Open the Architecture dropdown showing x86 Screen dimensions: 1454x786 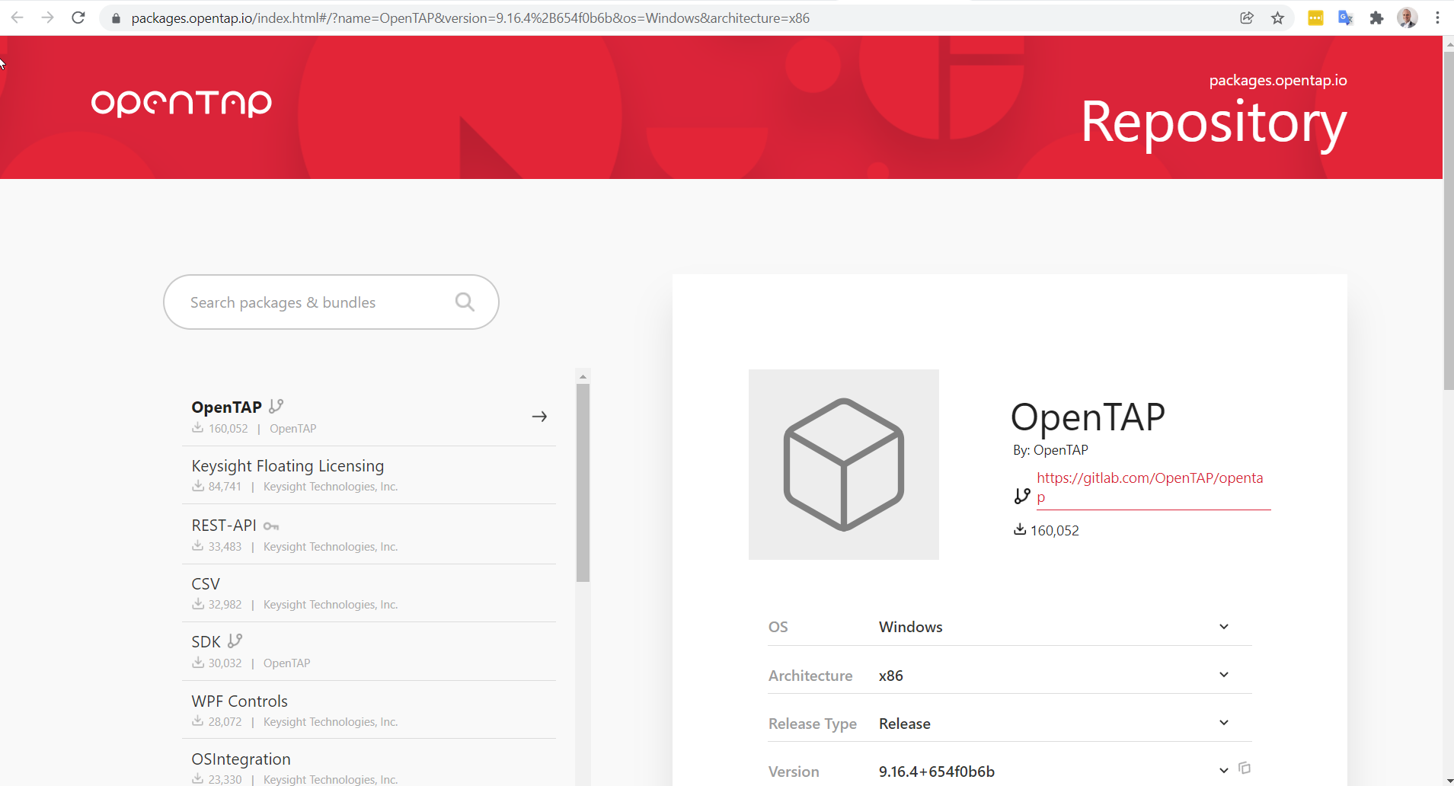click(1222, 674)
